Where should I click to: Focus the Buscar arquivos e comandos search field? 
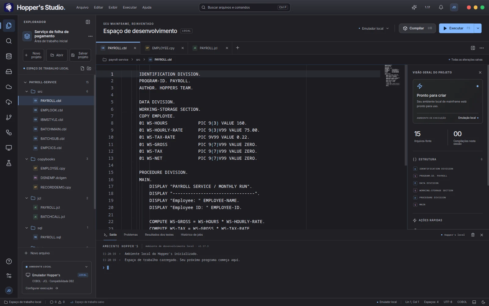click(244, 7)
